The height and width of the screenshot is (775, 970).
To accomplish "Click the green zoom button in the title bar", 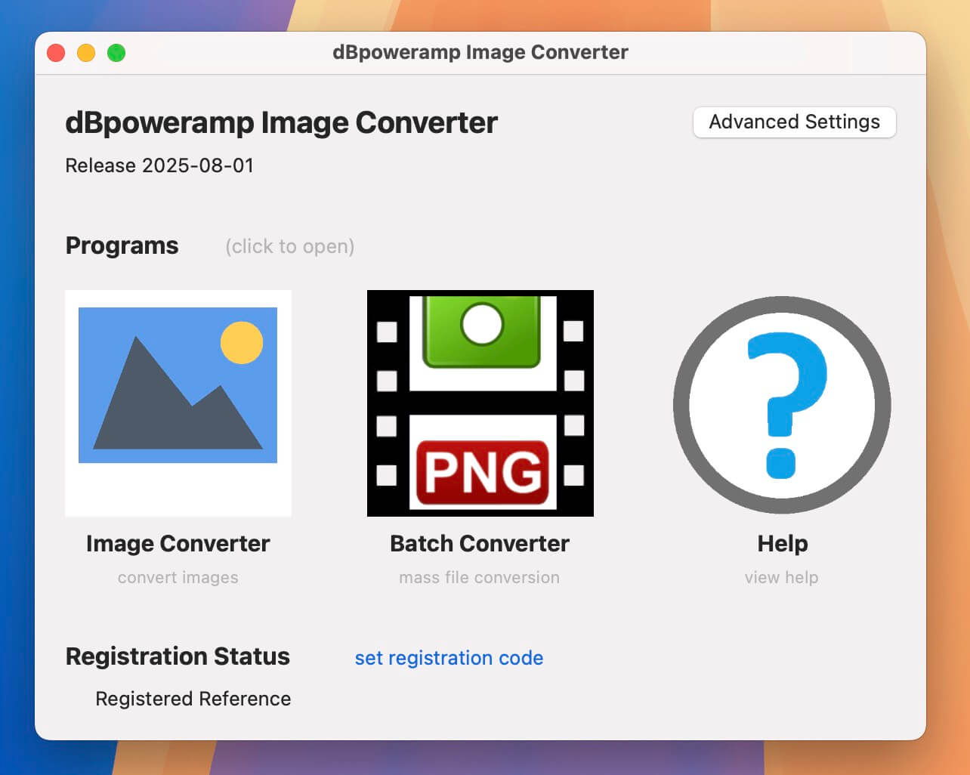I will 115,54.
